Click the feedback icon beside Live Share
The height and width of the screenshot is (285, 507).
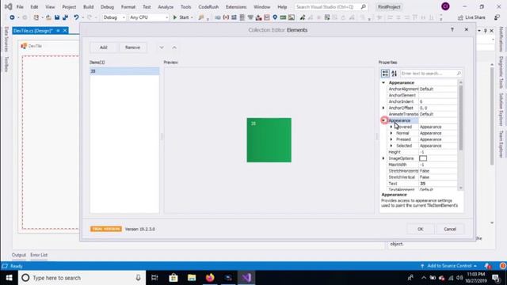[497, 17]
